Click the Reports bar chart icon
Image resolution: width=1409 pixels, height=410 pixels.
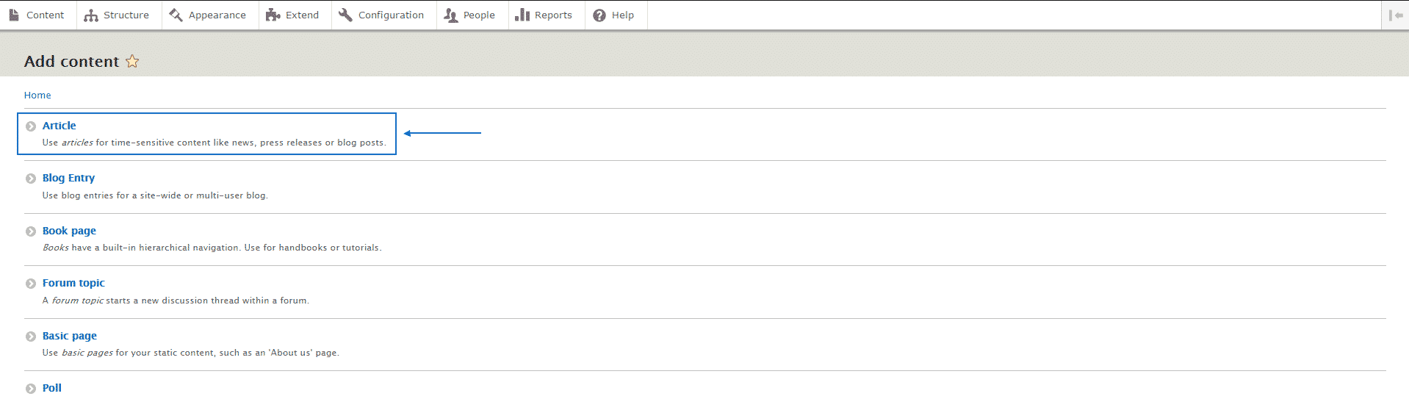point(522,15)
